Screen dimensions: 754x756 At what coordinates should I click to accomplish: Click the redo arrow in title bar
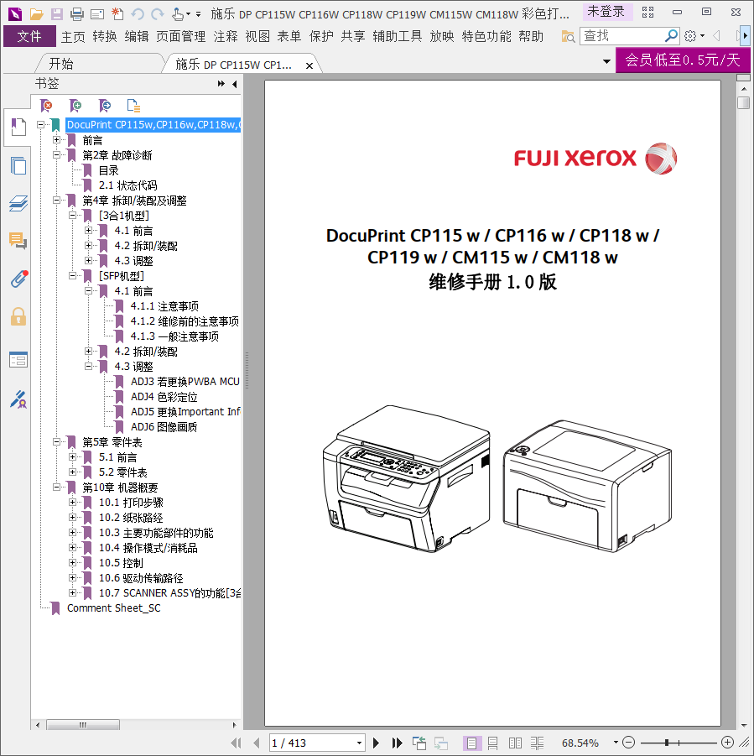click(158, 14)
